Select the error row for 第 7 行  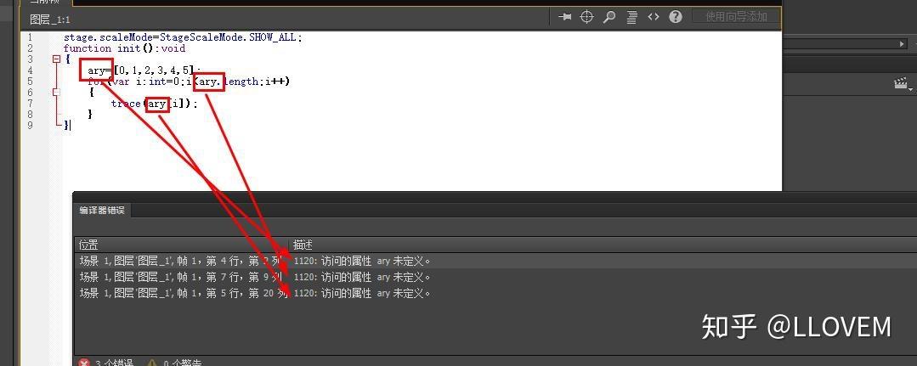[x=496, y=277]
